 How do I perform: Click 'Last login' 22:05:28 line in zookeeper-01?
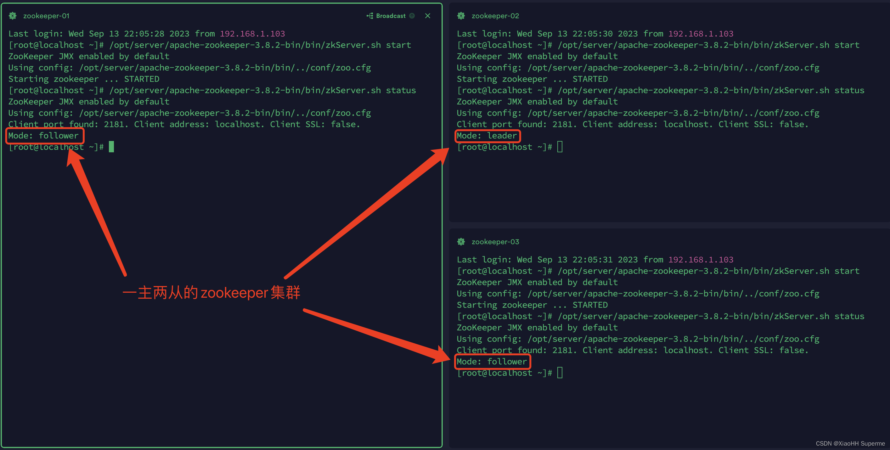click(x=147, y=34)
